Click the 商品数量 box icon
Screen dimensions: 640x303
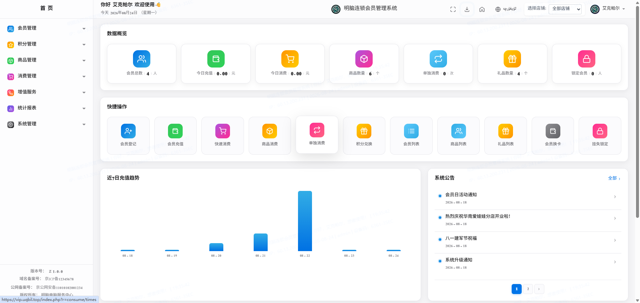pyautogui.click(x=364, y=59)
